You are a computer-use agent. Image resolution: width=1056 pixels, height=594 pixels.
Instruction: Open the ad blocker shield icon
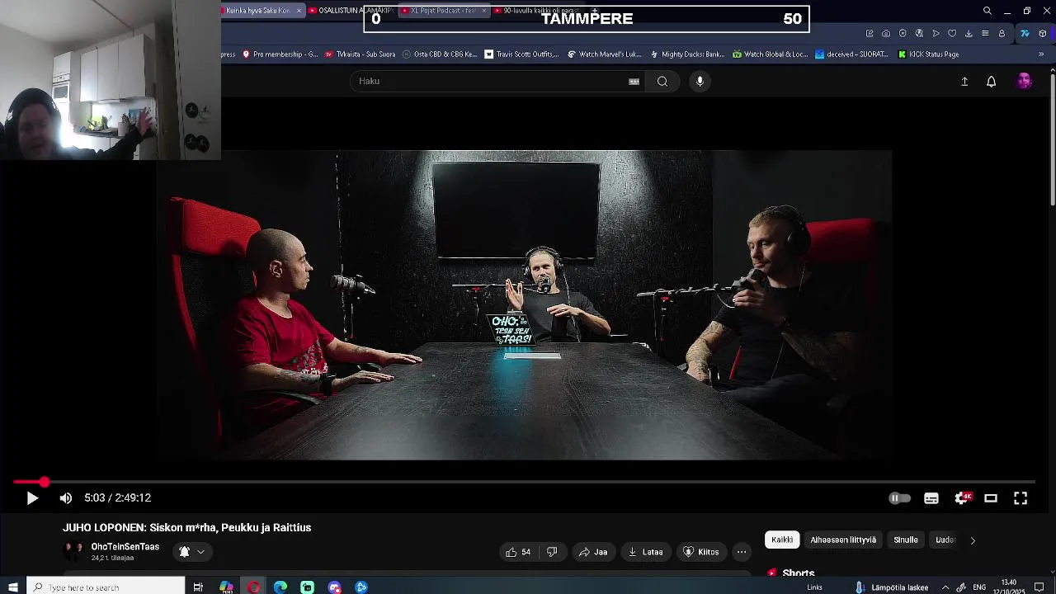point(903,34)
